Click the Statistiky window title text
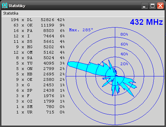The height and width of the screenshot is (127, 166). tap(17, 6)
